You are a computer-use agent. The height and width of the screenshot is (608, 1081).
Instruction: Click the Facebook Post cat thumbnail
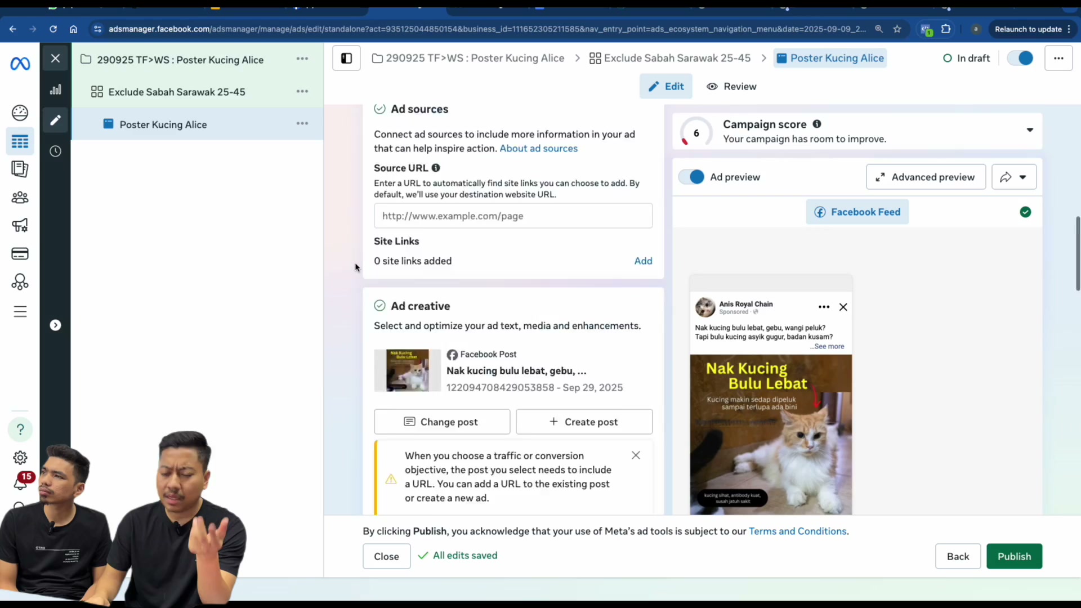[408, 370]
